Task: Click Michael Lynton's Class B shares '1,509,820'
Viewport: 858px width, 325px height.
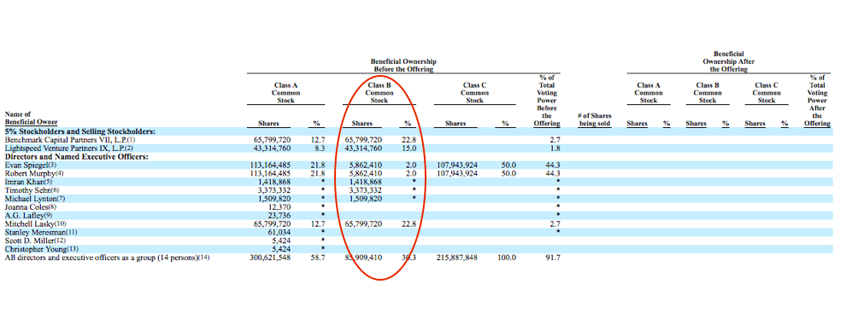Action: 365,199
